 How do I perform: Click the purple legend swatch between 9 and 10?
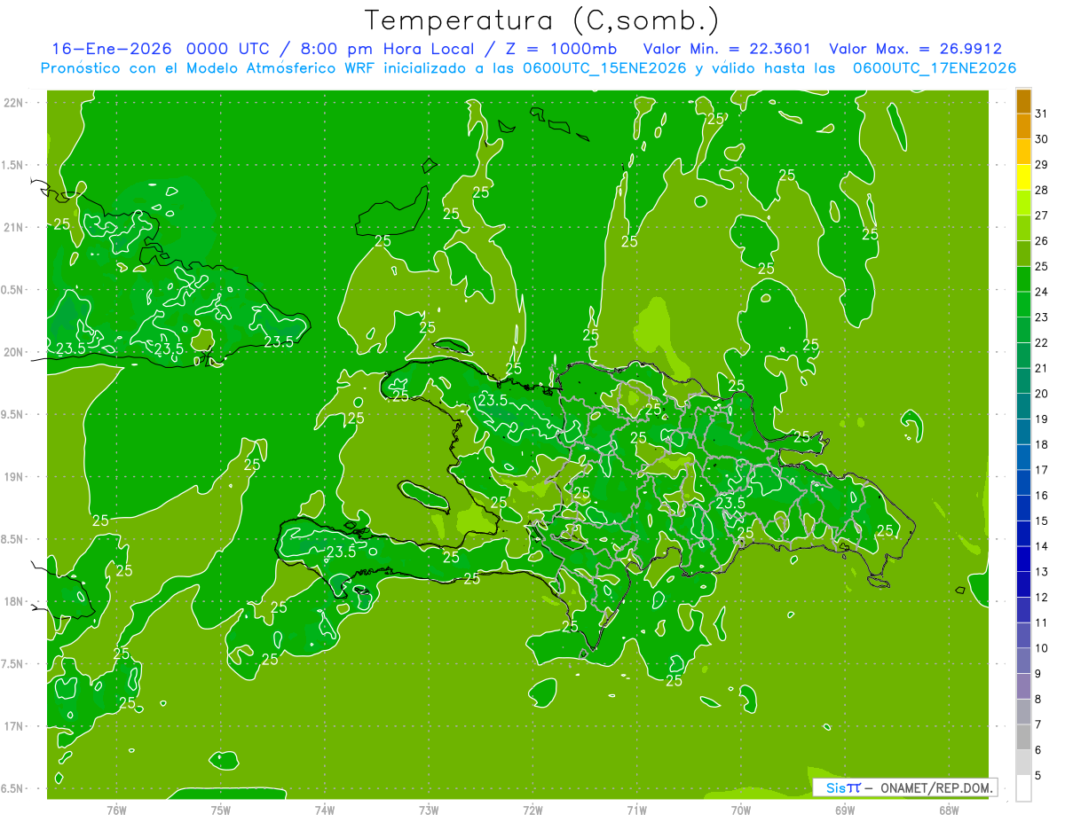point(1023,661)
